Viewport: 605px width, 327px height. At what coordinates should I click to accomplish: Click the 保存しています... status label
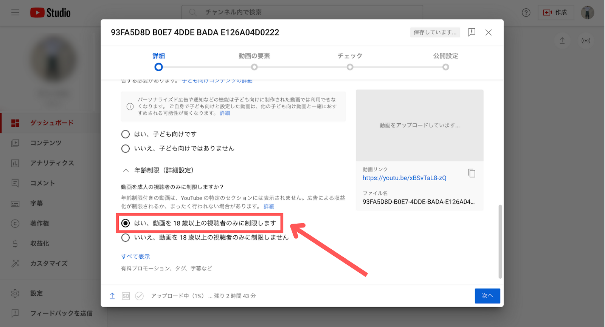pos(435,32)
